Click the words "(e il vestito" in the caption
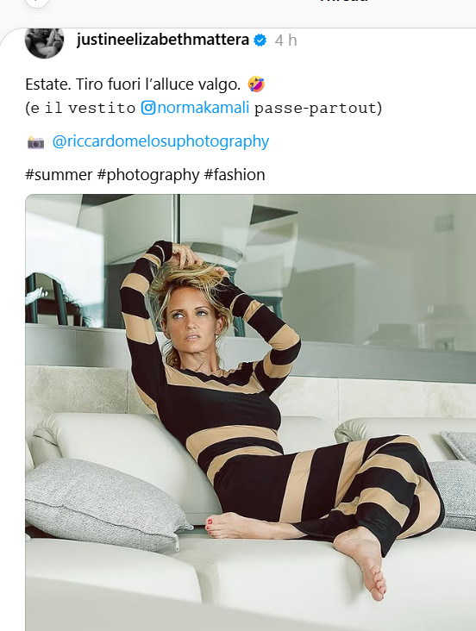 pyautogui.click(x=80, y=108)
